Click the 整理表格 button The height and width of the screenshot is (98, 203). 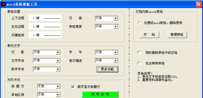pos(177,35)
